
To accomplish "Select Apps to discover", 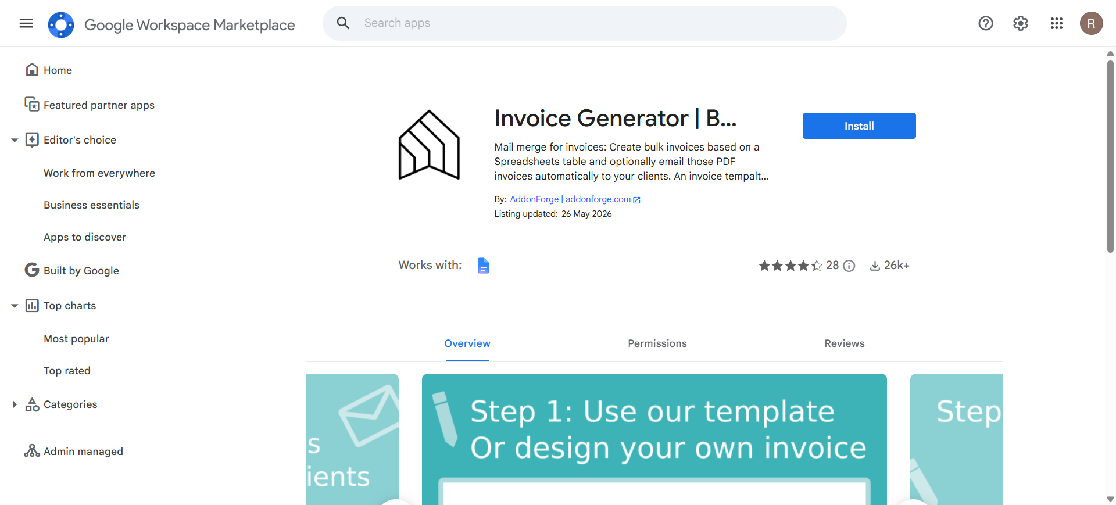I will coord(85,237).
